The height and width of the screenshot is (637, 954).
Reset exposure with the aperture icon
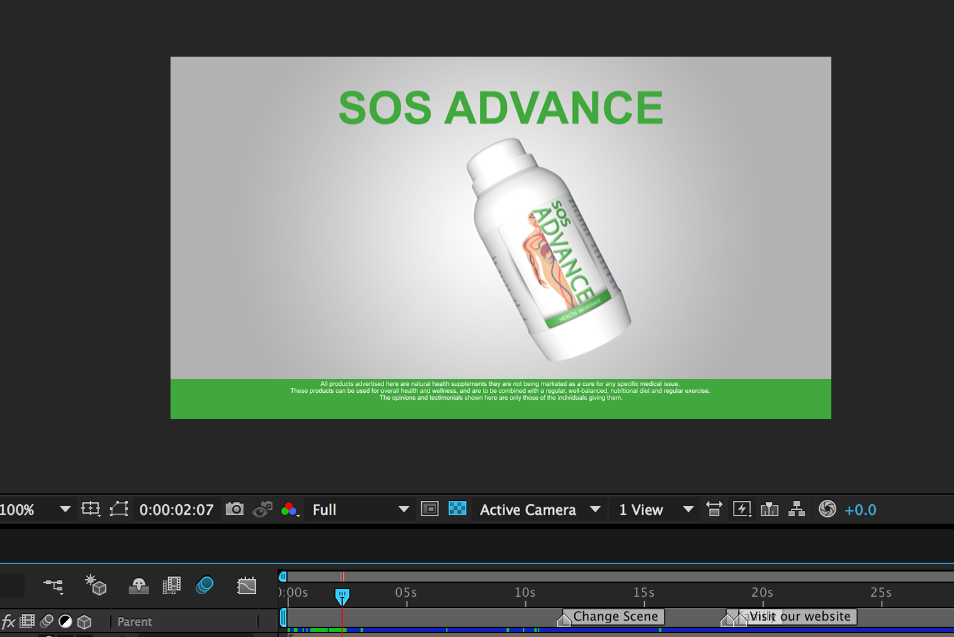[827, 509]
